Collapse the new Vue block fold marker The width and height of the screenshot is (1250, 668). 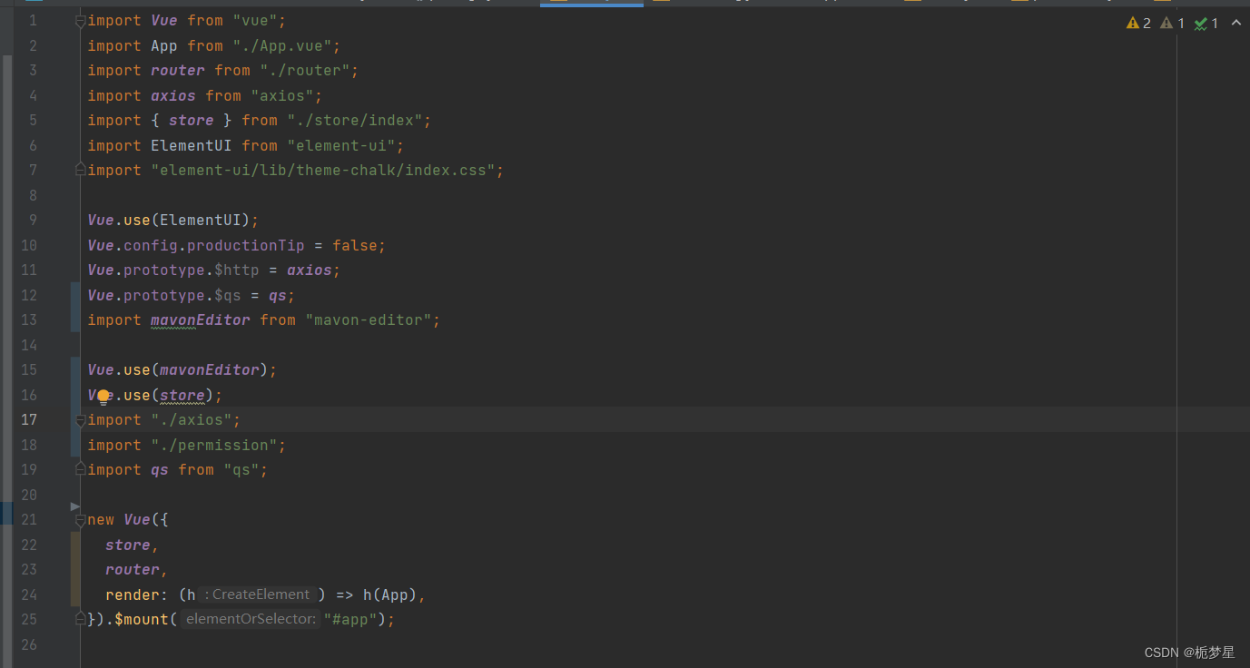click(x=80, y=520)
